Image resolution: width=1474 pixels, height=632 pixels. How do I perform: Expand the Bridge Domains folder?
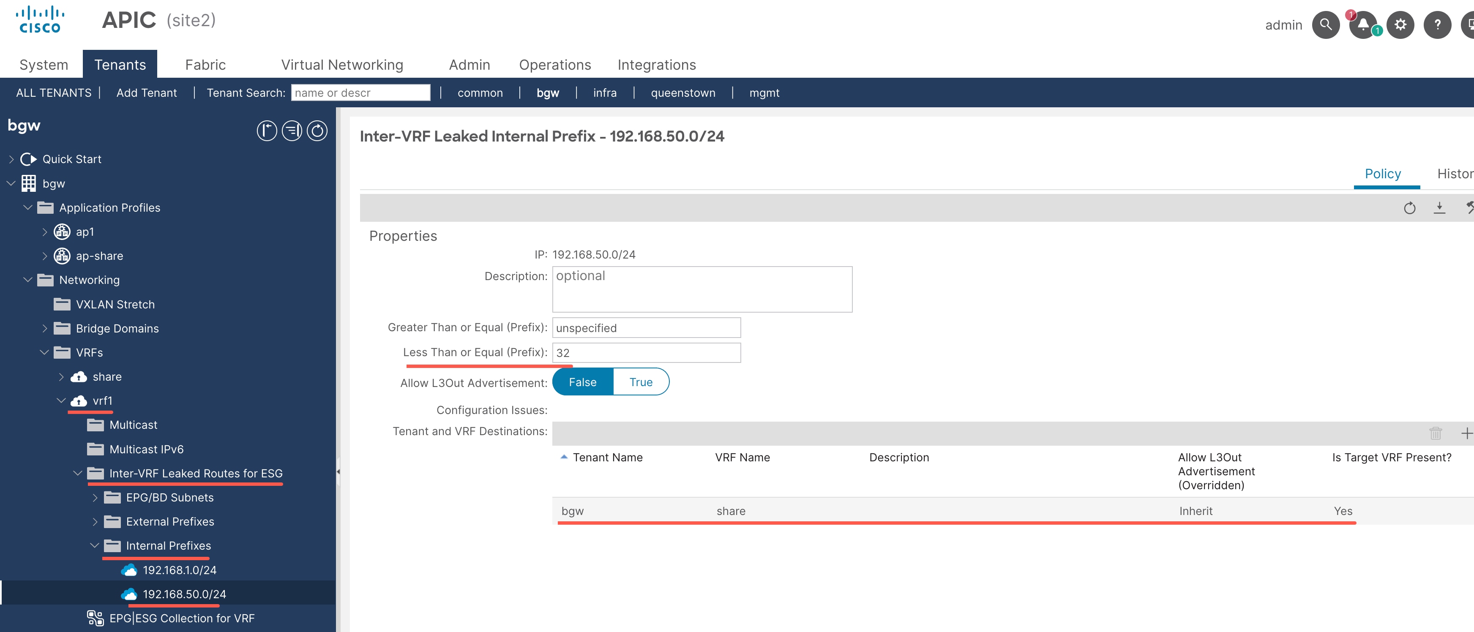click(45, 328)
